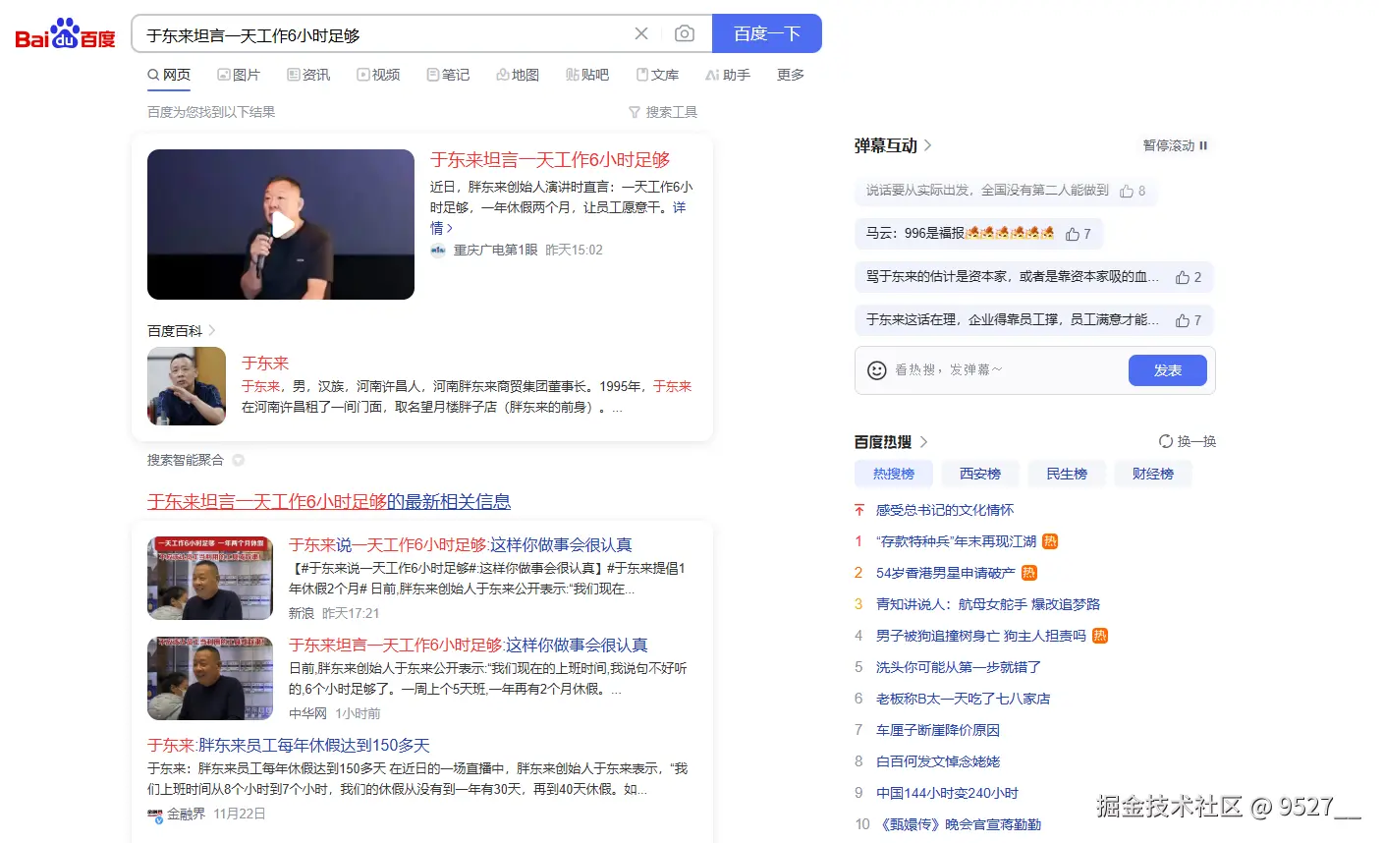Pause danmaku scrolling via 暂停滚动
The image size is (1384, 843).
point(1173,144)
